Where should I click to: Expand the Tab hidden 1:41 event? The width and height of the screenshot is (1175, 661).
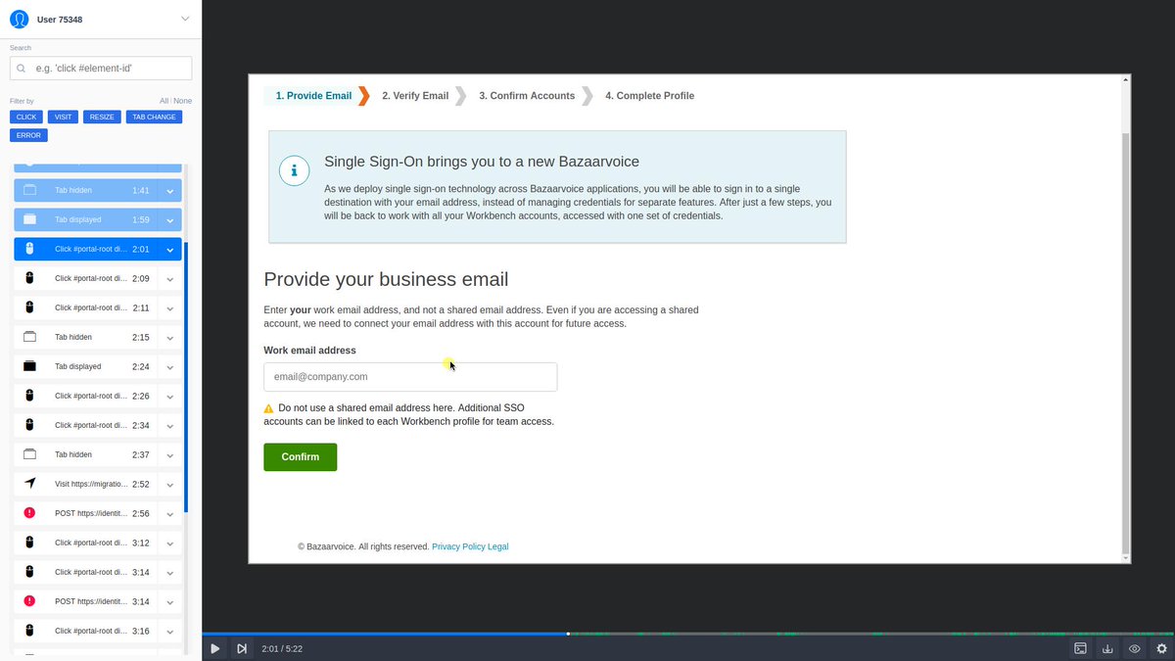[x=170, y=191]
